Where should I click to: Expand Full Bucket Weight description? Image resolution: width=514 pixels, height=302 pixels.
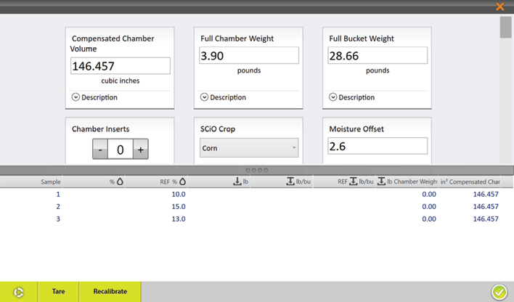[x=351, y=97]
